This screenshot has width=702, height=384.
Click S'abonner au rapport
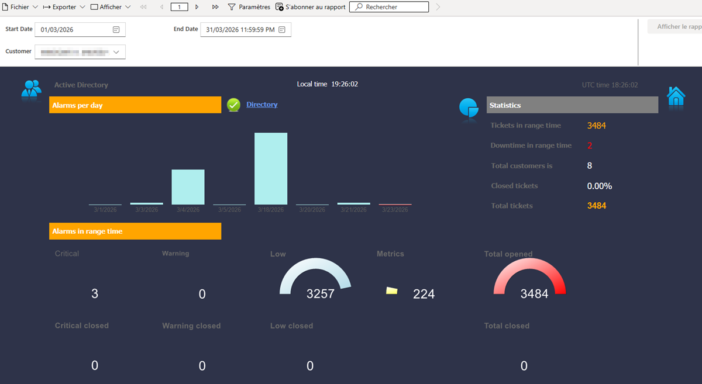(x=311, y=7)
